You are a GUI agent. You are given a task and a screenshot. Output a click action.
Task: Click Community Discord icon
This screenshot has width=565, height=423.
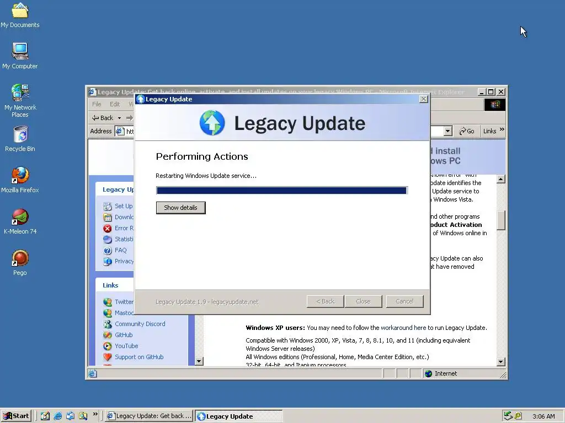pos(108,324)
